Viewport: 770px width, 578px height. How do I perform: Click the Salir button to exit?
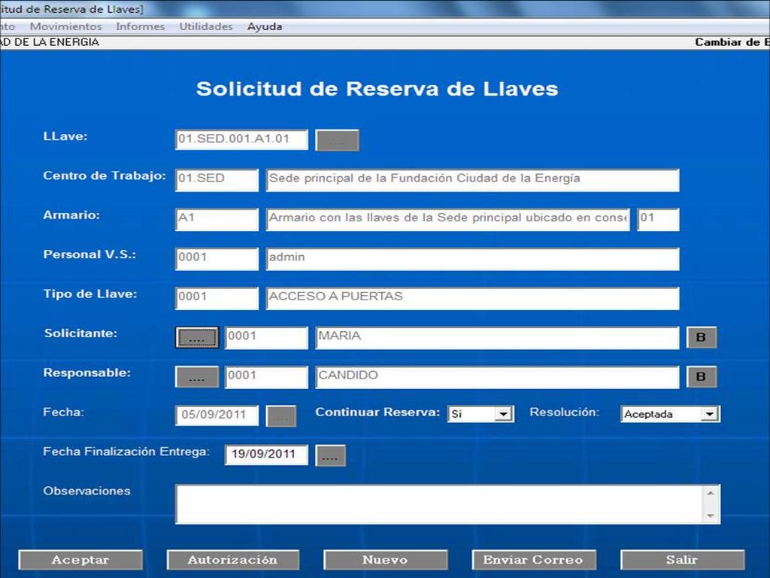pos(682,560)
